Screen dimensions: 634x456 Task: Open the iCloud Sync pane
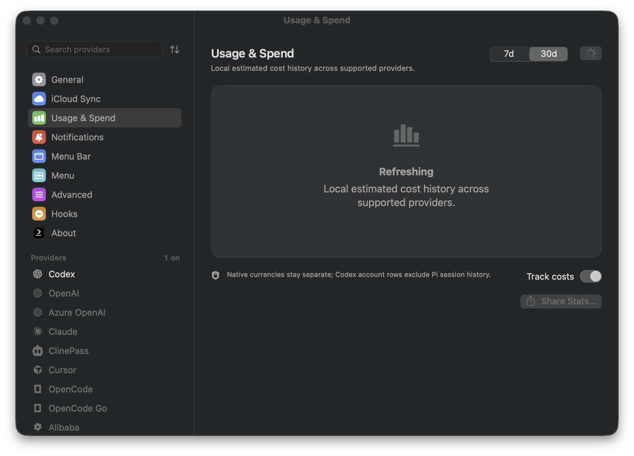105,99
